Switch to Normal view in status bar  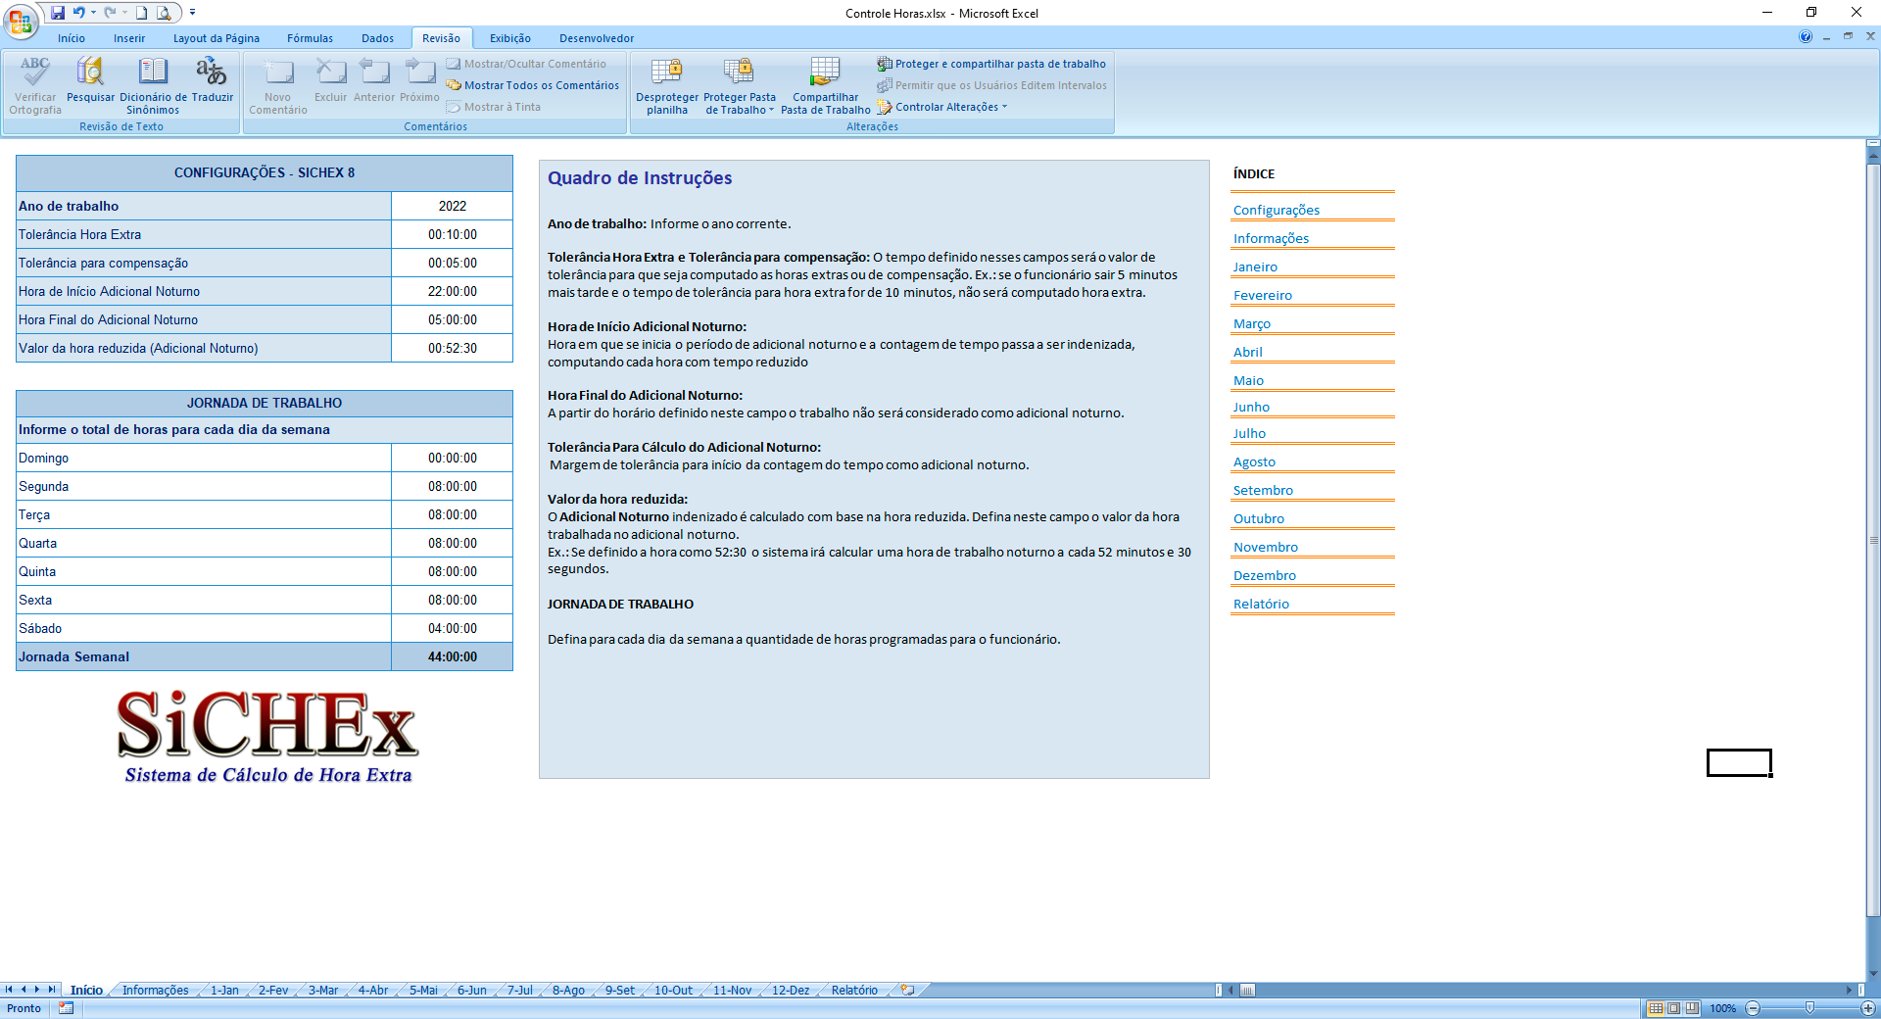click(1656, 1008)
